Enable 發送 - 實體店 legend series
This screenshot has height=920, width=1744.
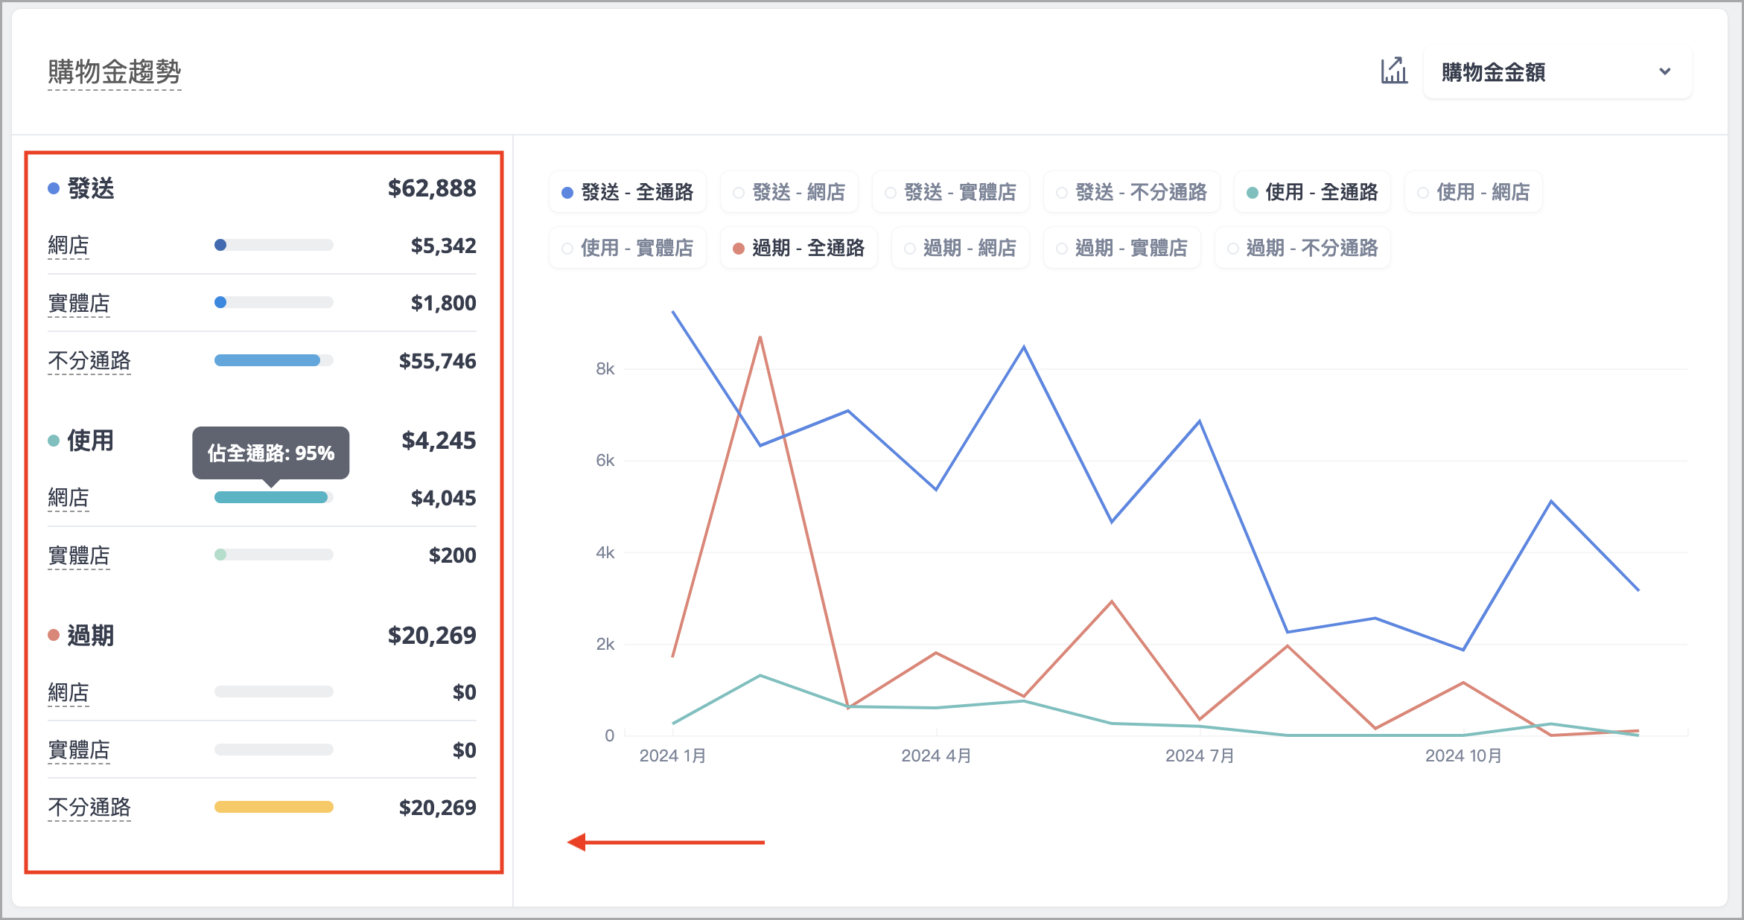(x=950, y=192)
